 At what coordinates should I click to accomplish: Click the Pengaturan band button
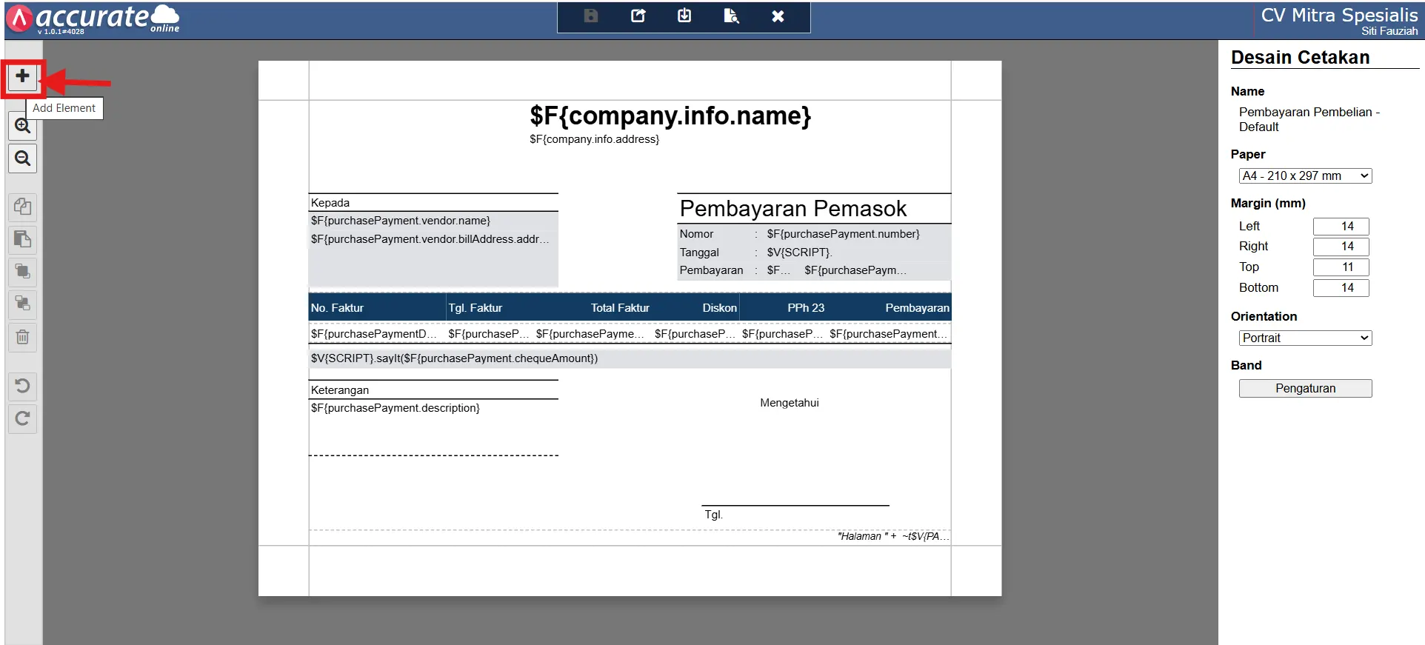coord(1305,389)
